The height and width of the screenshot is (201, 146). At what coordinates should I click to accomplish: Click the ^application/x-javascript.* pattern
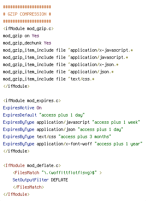(x=101, y=50)
